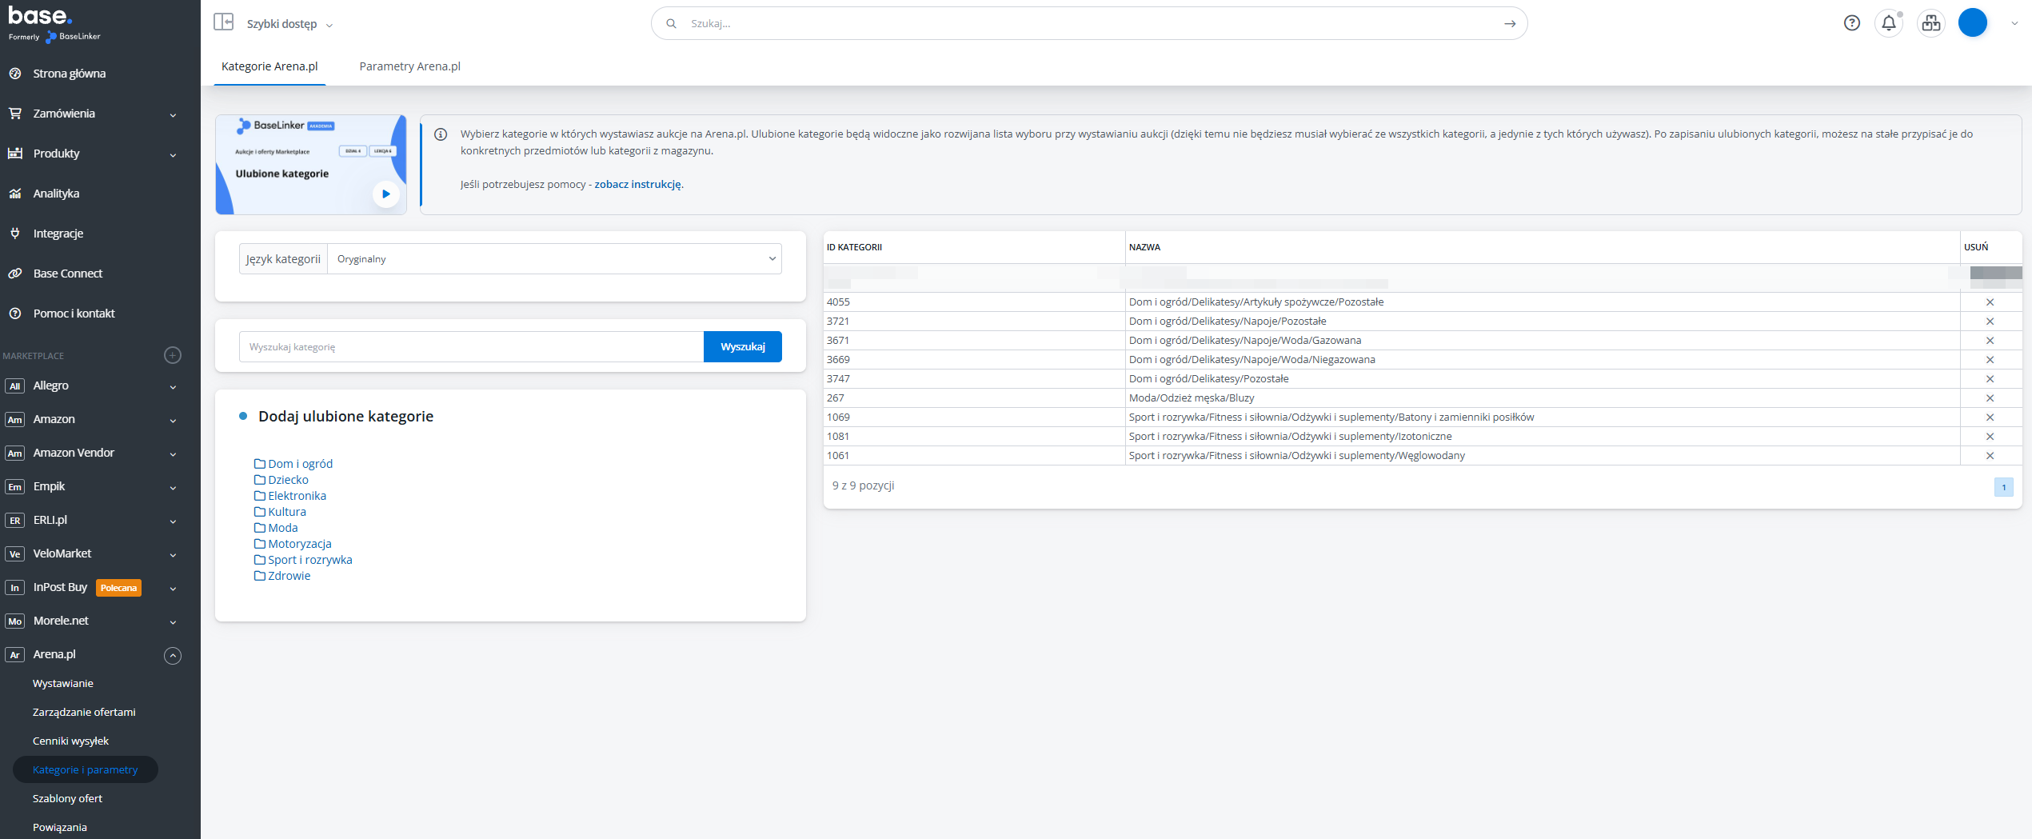Open the notifications bell
2032x839 pixels.
click(1888, 23)
